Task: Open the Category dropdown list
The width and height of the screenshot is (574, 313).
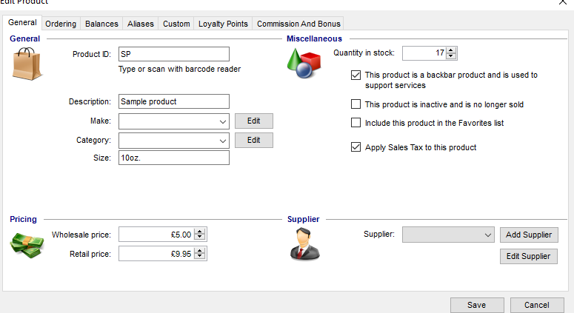Action: pyautogui.click(x=223, y=141)
